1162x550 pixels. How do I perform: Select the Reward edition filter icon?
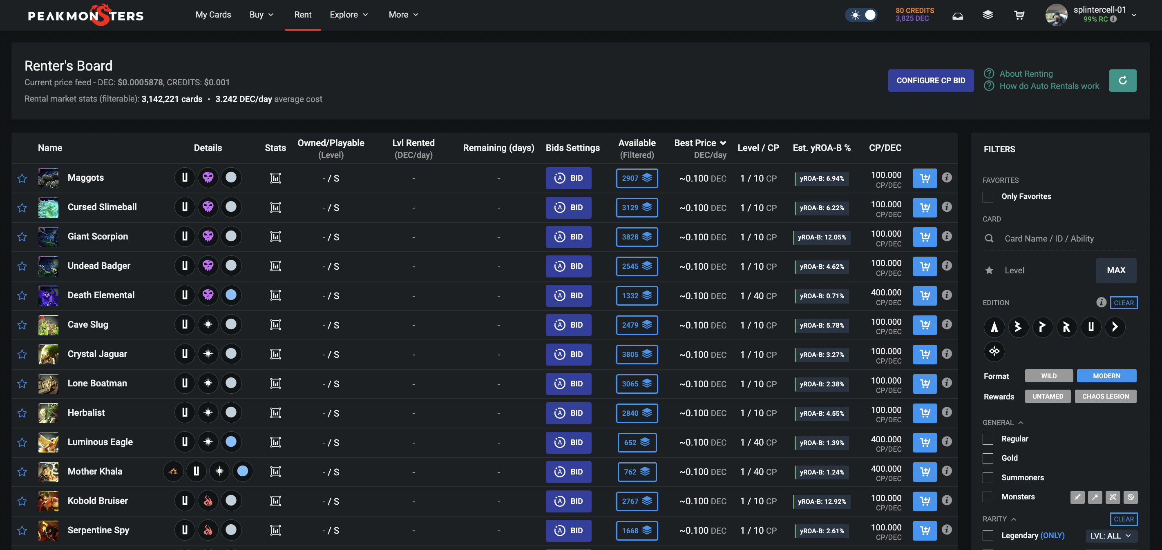click(1066, 327)
